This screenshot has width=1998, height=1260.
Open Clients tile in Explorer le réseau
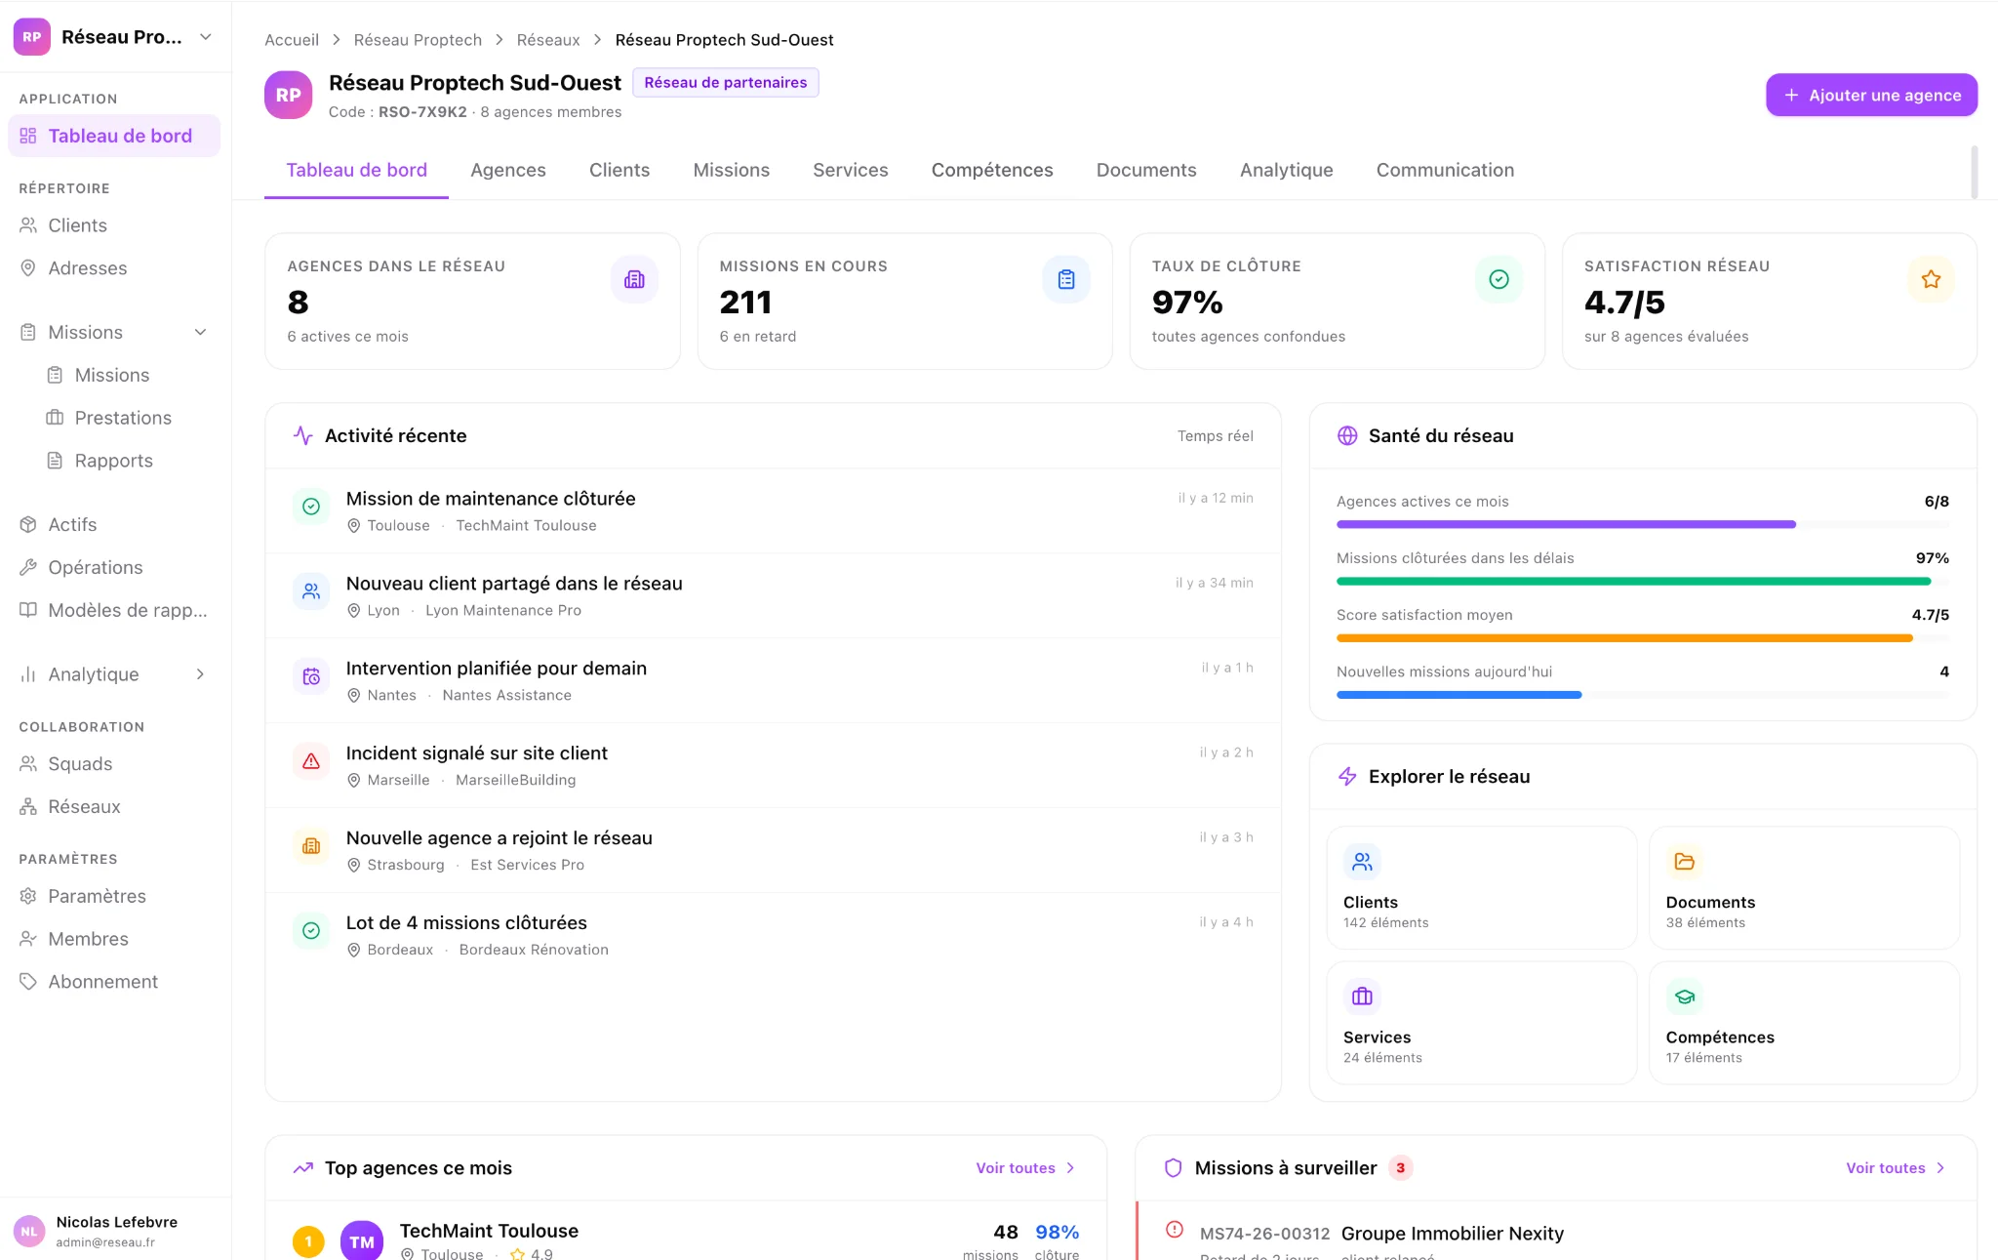coord(1481,887)
